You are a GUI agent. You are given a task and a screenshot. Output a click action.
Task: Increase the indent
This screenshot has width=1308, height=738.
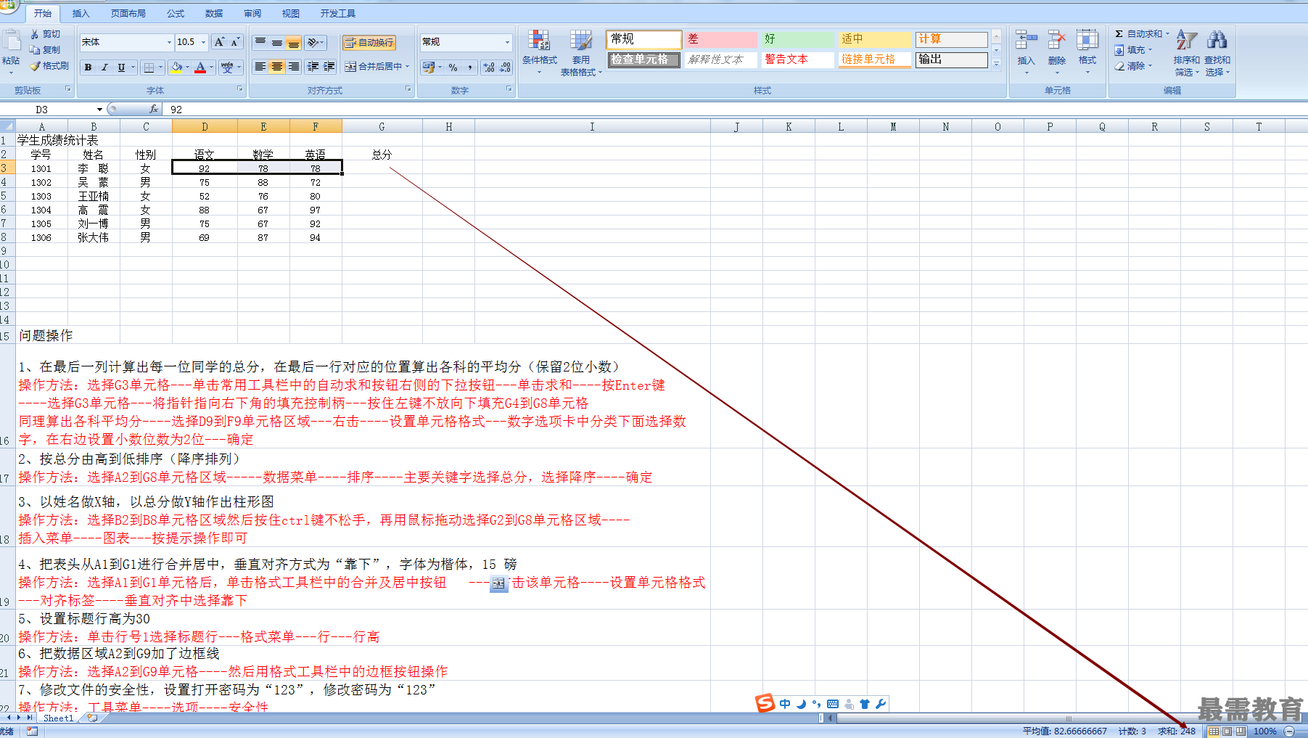click(329, 67)
